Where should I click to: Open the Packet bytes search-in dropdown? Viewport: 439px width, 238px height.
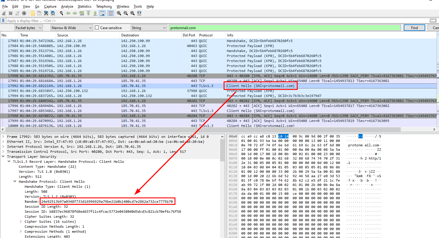click(29, 28)
